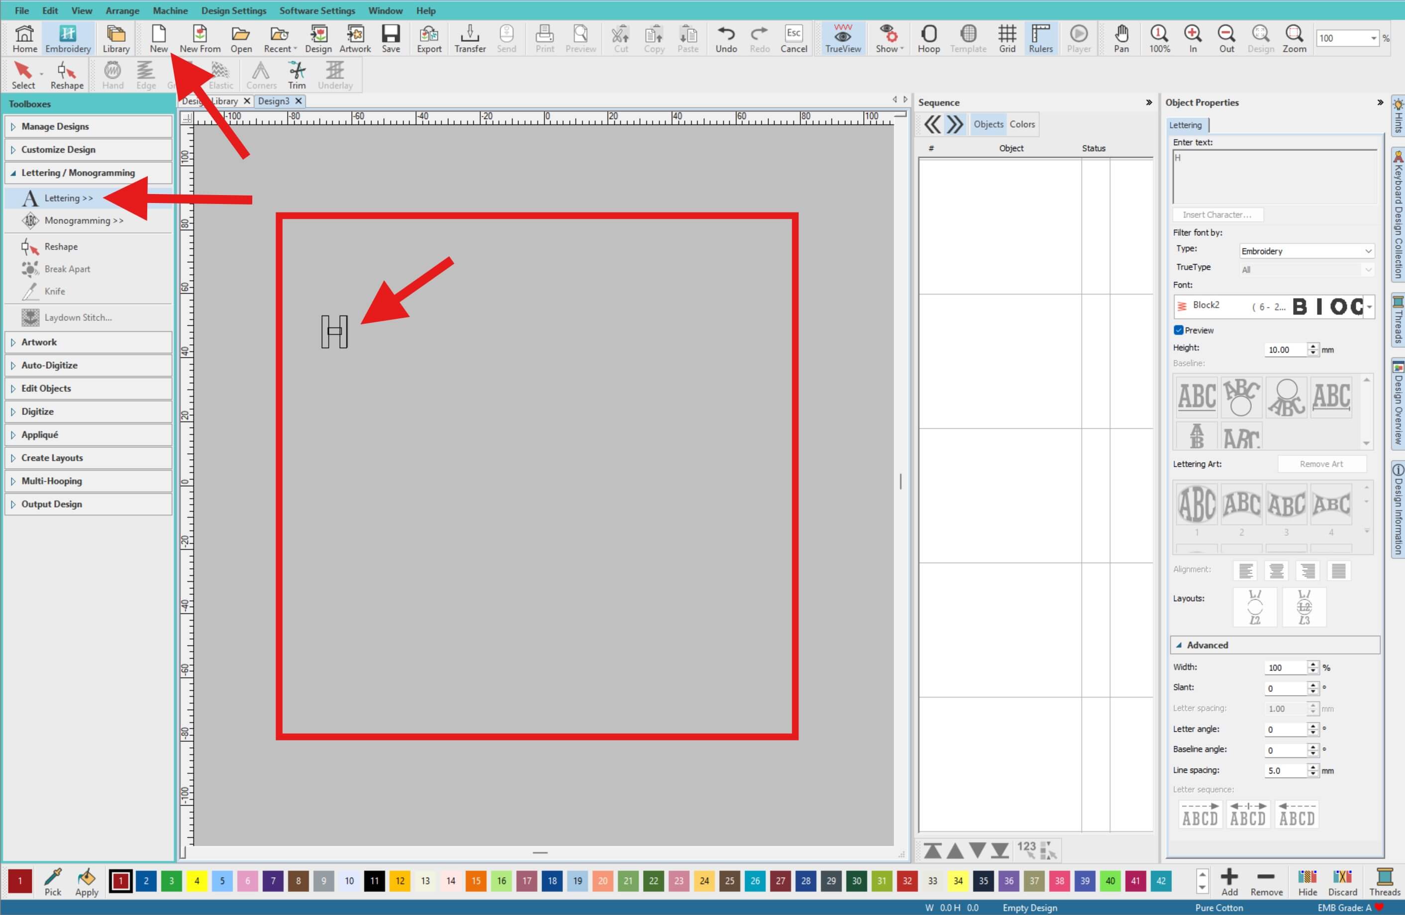The image size is (1405, 915).
Task: Expand the Digitize toolbox
Action: pos(89,411)
